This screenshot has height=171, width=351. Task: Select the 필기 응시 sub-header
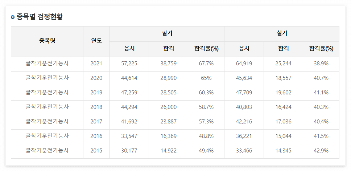coord(129,49)
